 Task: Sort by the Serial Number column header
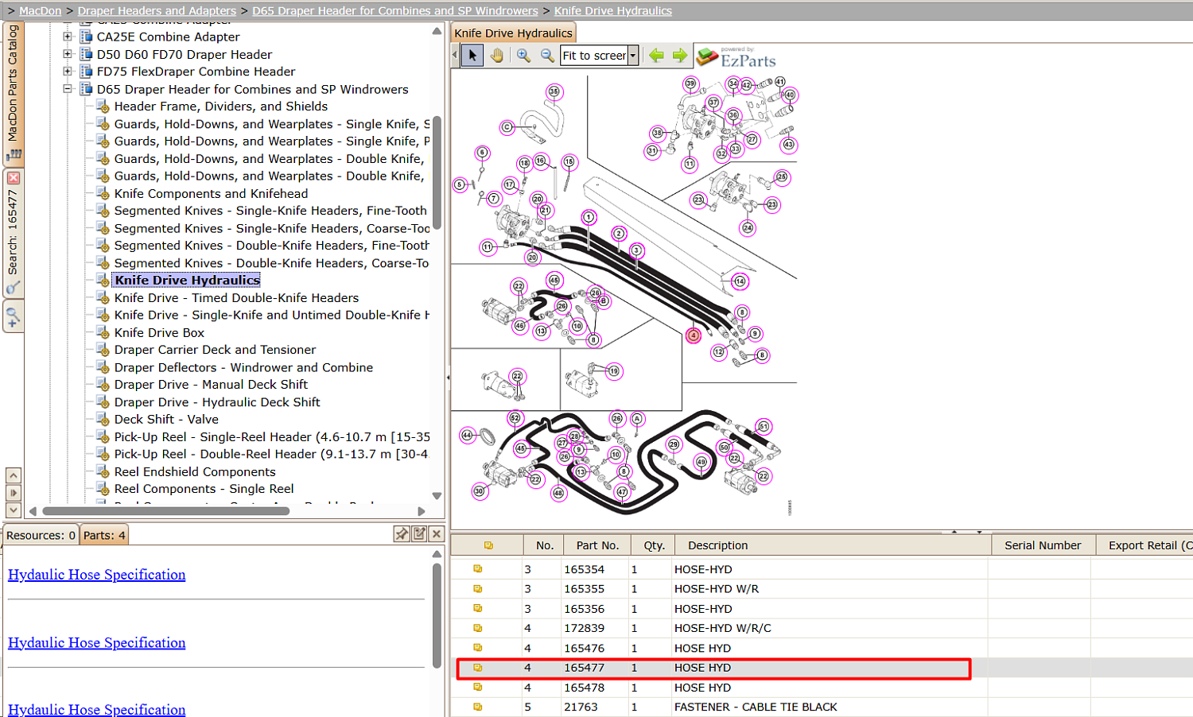click(x=1043, y=545)
